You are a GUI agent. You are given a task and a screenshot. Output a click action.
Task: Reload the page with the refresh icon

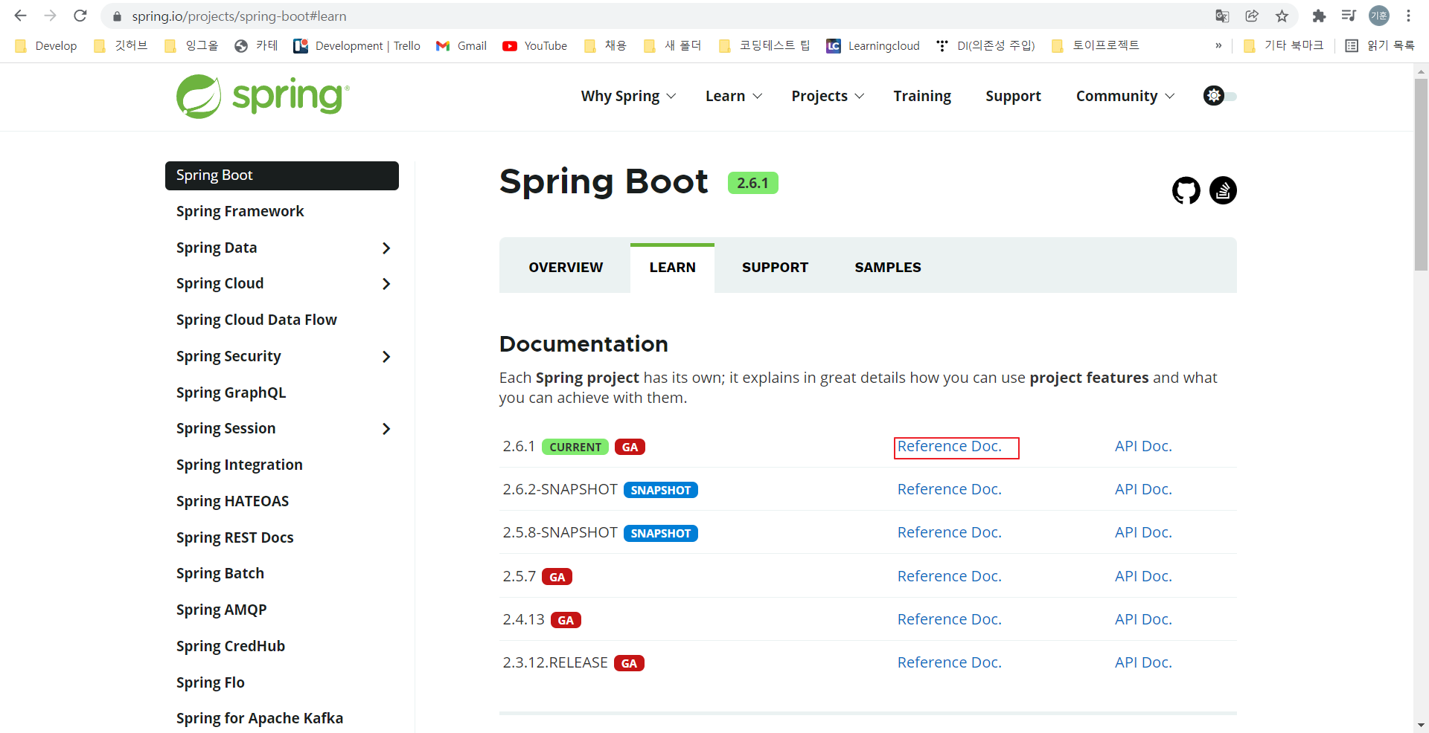click(80, 16)
